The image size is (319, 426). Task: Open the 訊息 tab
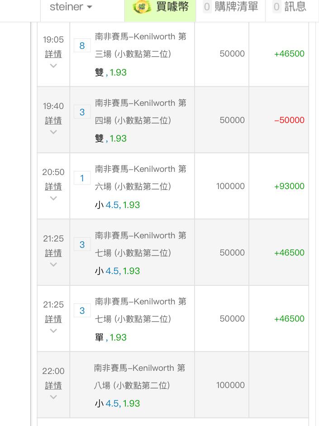coord(290,7)
